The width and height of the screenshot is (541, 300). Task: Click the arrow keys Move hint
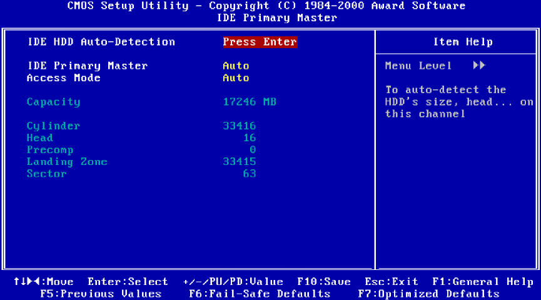pos(44,282)
